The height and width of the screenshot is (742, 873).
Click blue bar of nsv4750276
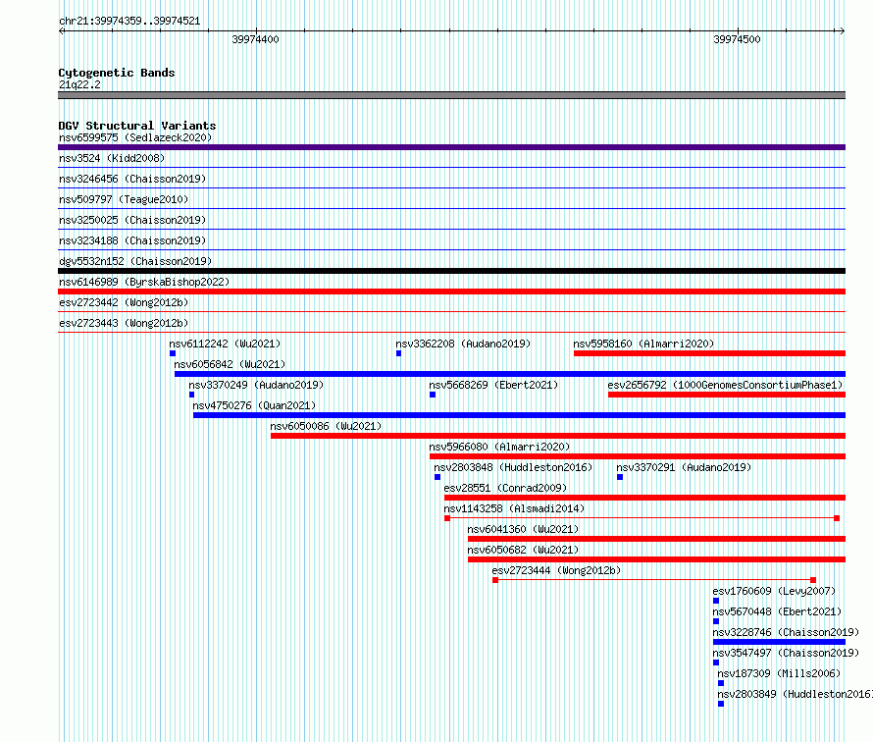click(520, 415)
